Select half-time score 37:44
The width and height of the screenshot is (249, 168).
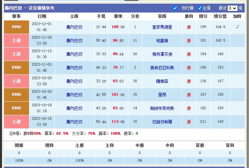(x=101, y=27)
